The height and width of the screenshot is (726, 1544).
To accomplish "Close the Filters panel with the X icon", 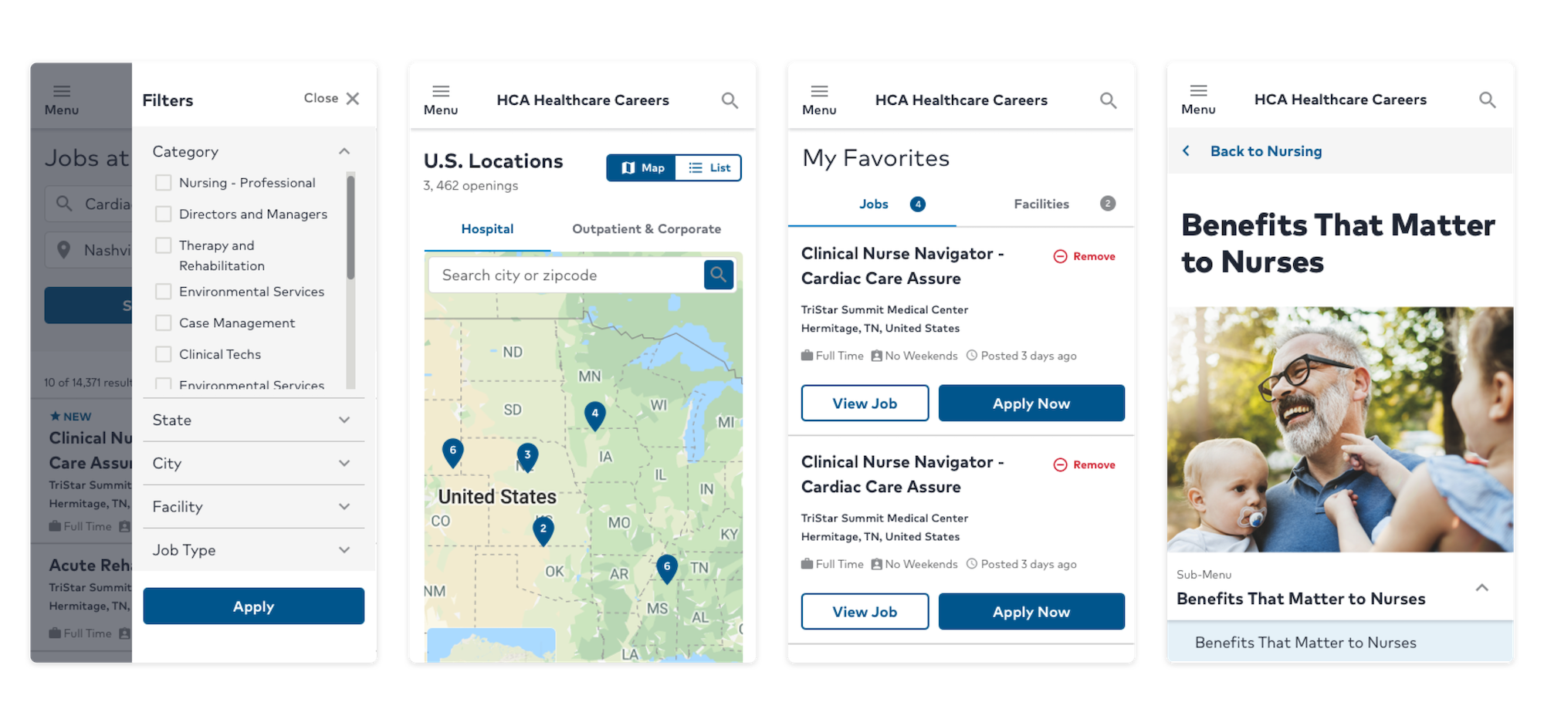I will (x=353, y=99).
